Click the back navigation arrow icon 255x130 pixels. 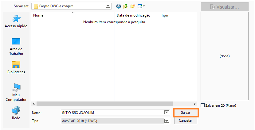(119, 6)
